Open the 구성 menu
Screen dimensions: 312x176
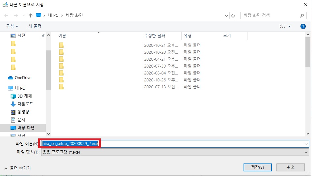12,26
